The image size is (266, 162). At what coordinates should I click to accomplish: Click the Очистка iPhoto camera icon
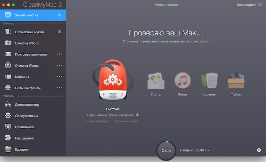8,43
